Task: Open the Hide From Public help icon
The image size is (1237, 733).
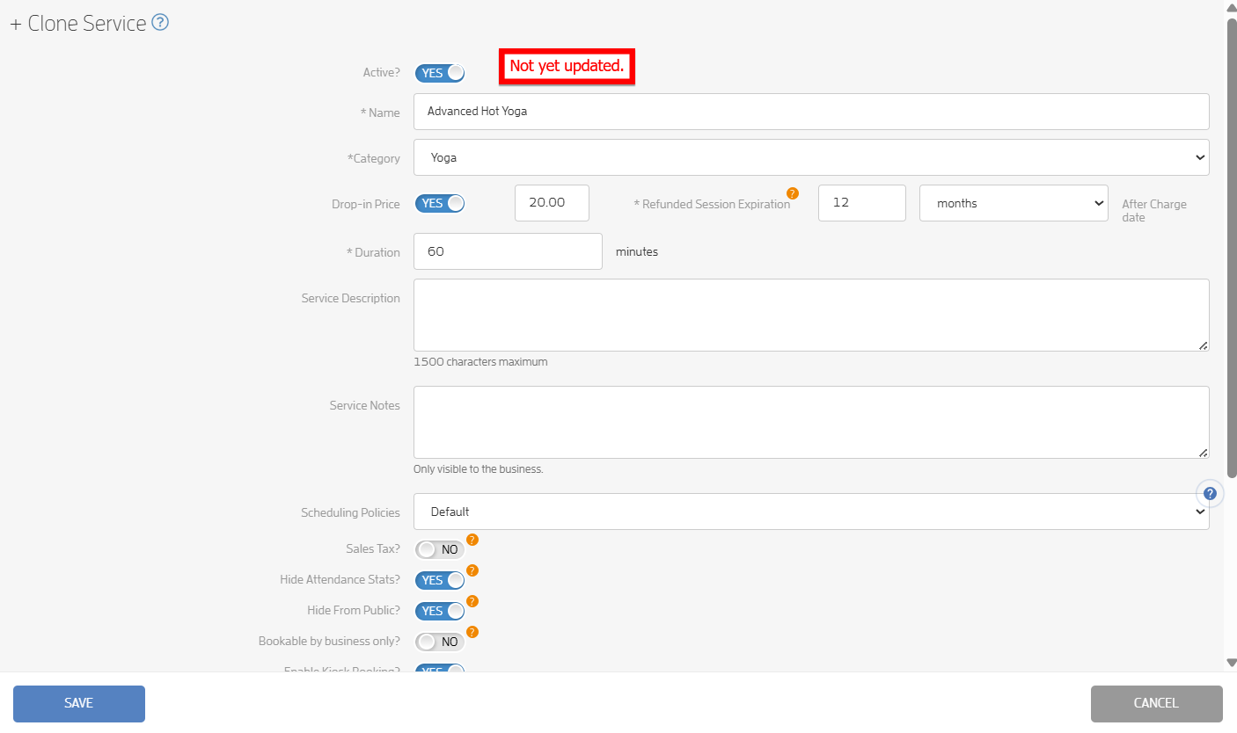Action: tap(472, 601)
